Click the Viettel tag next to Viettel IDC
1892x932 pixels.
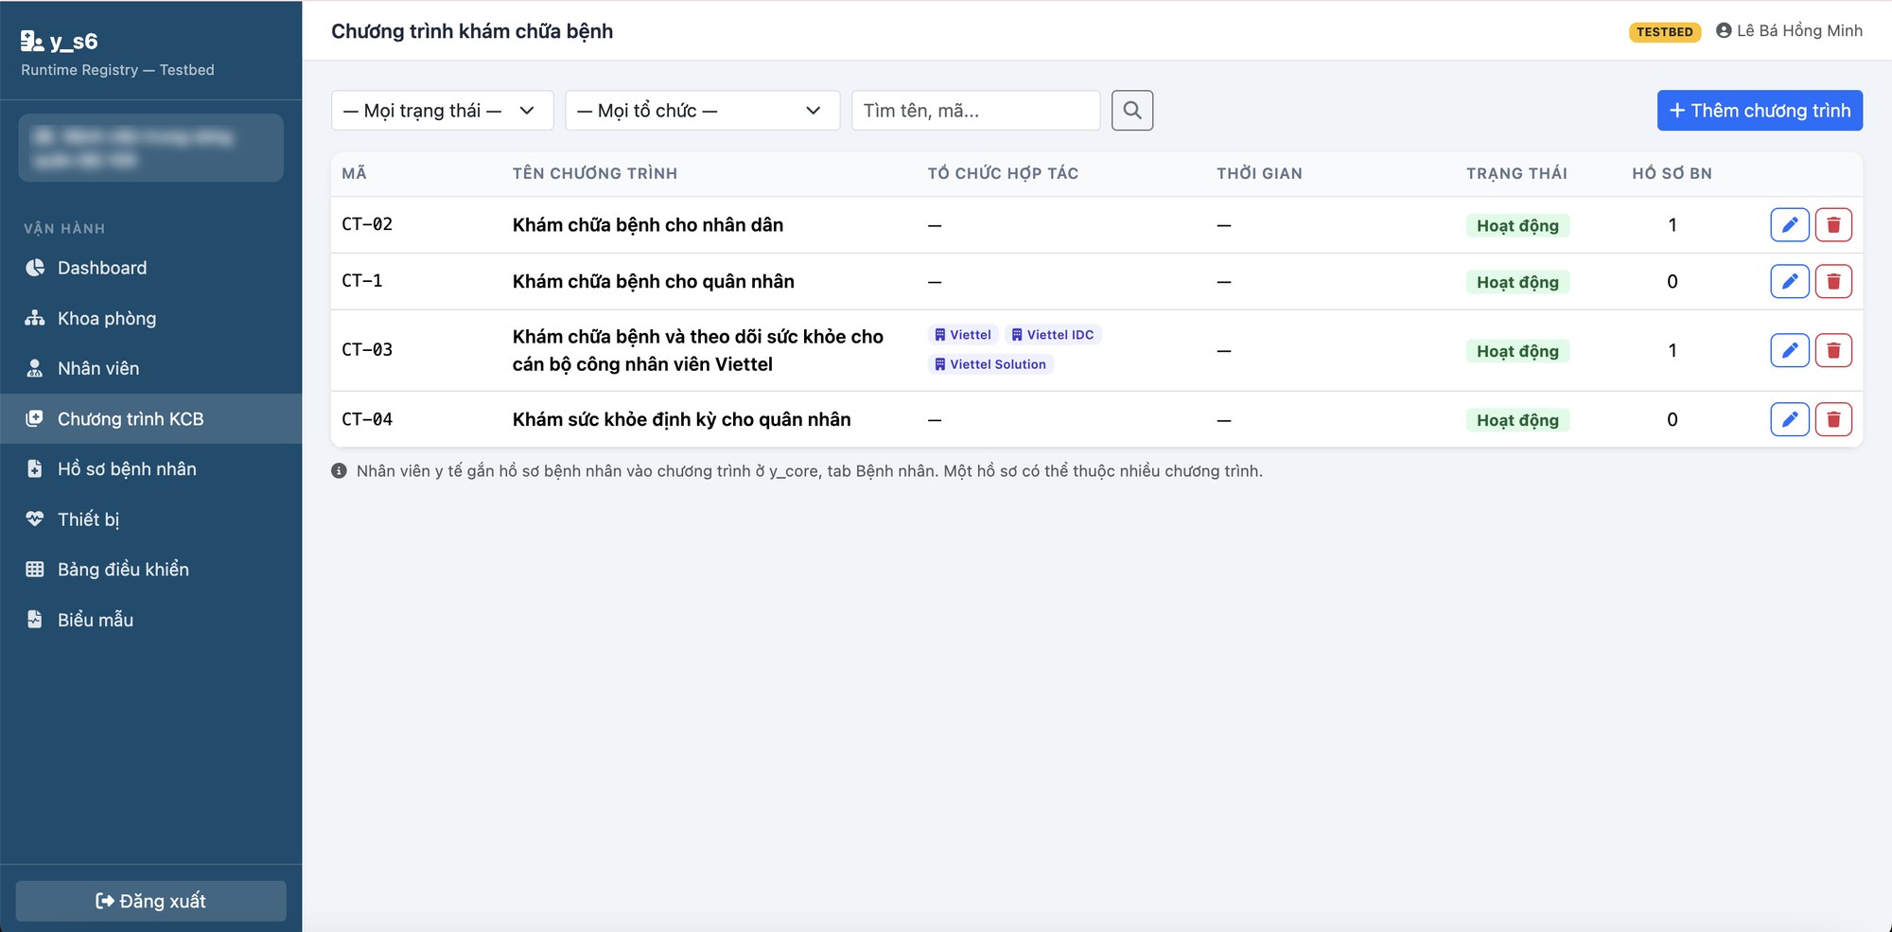pos(963,335)
